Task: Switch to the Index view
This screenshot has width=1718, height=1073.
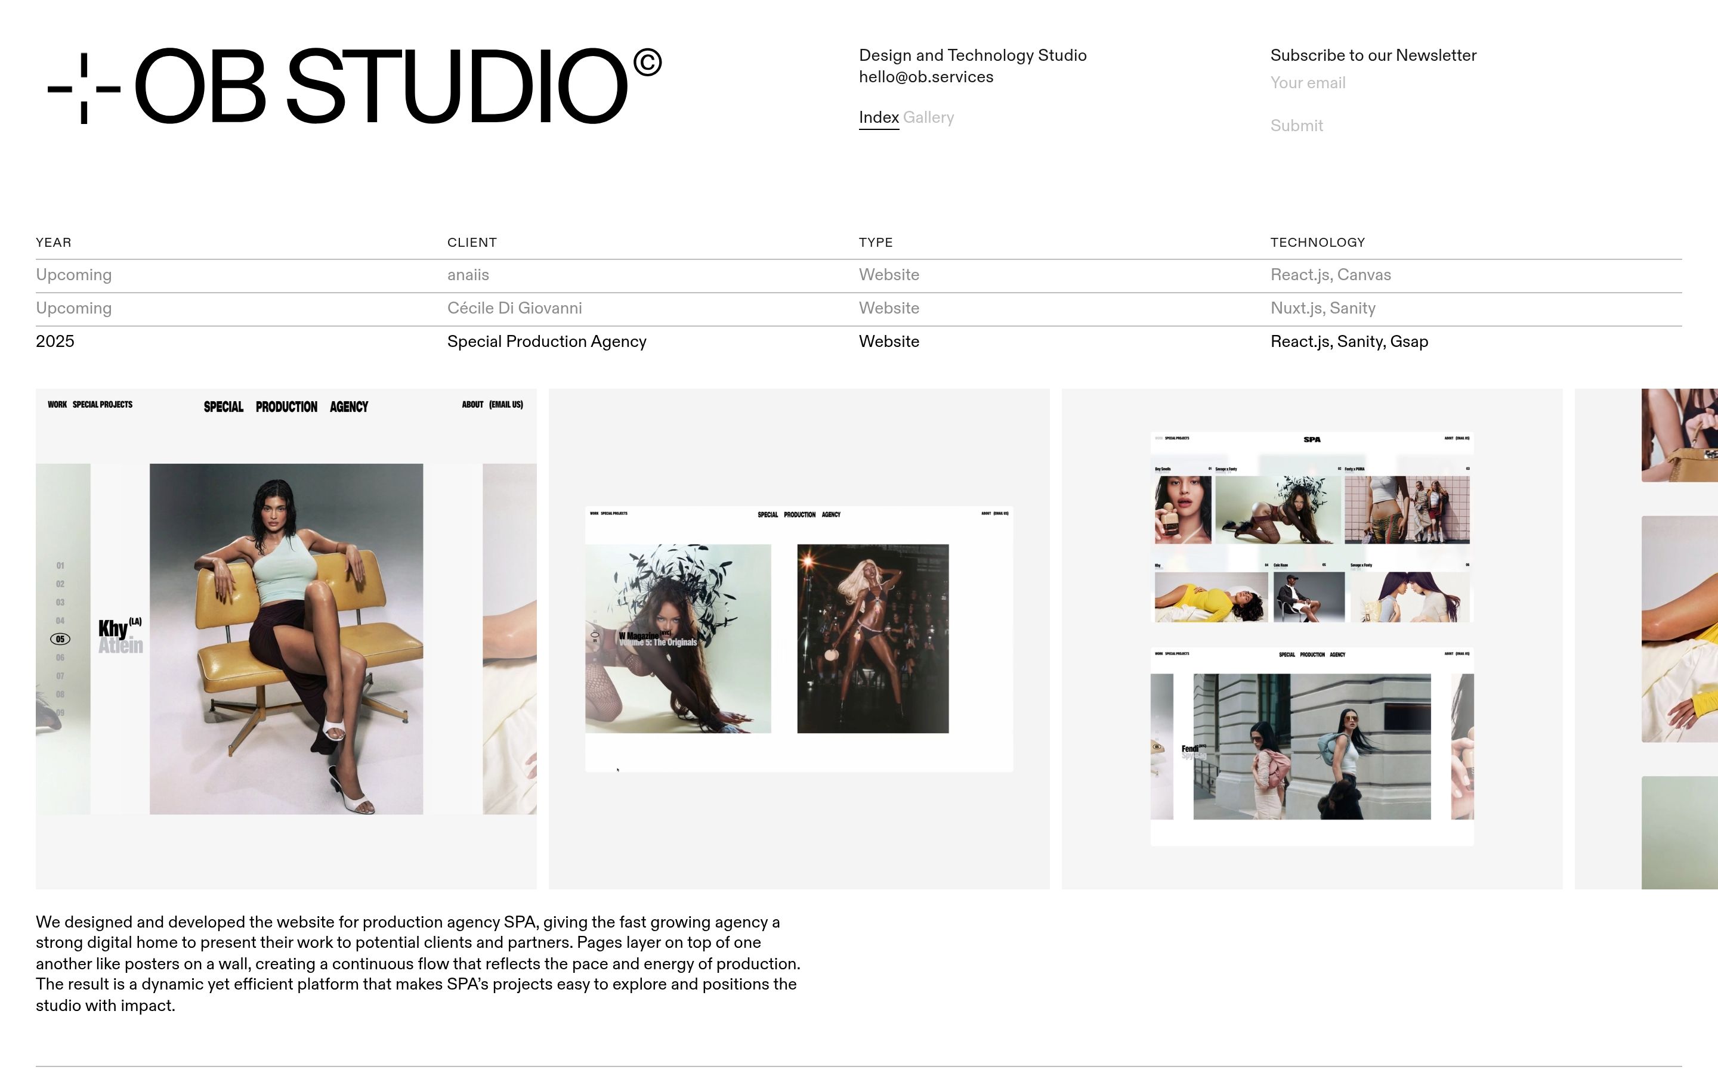Action: click(x=878, y=117)
